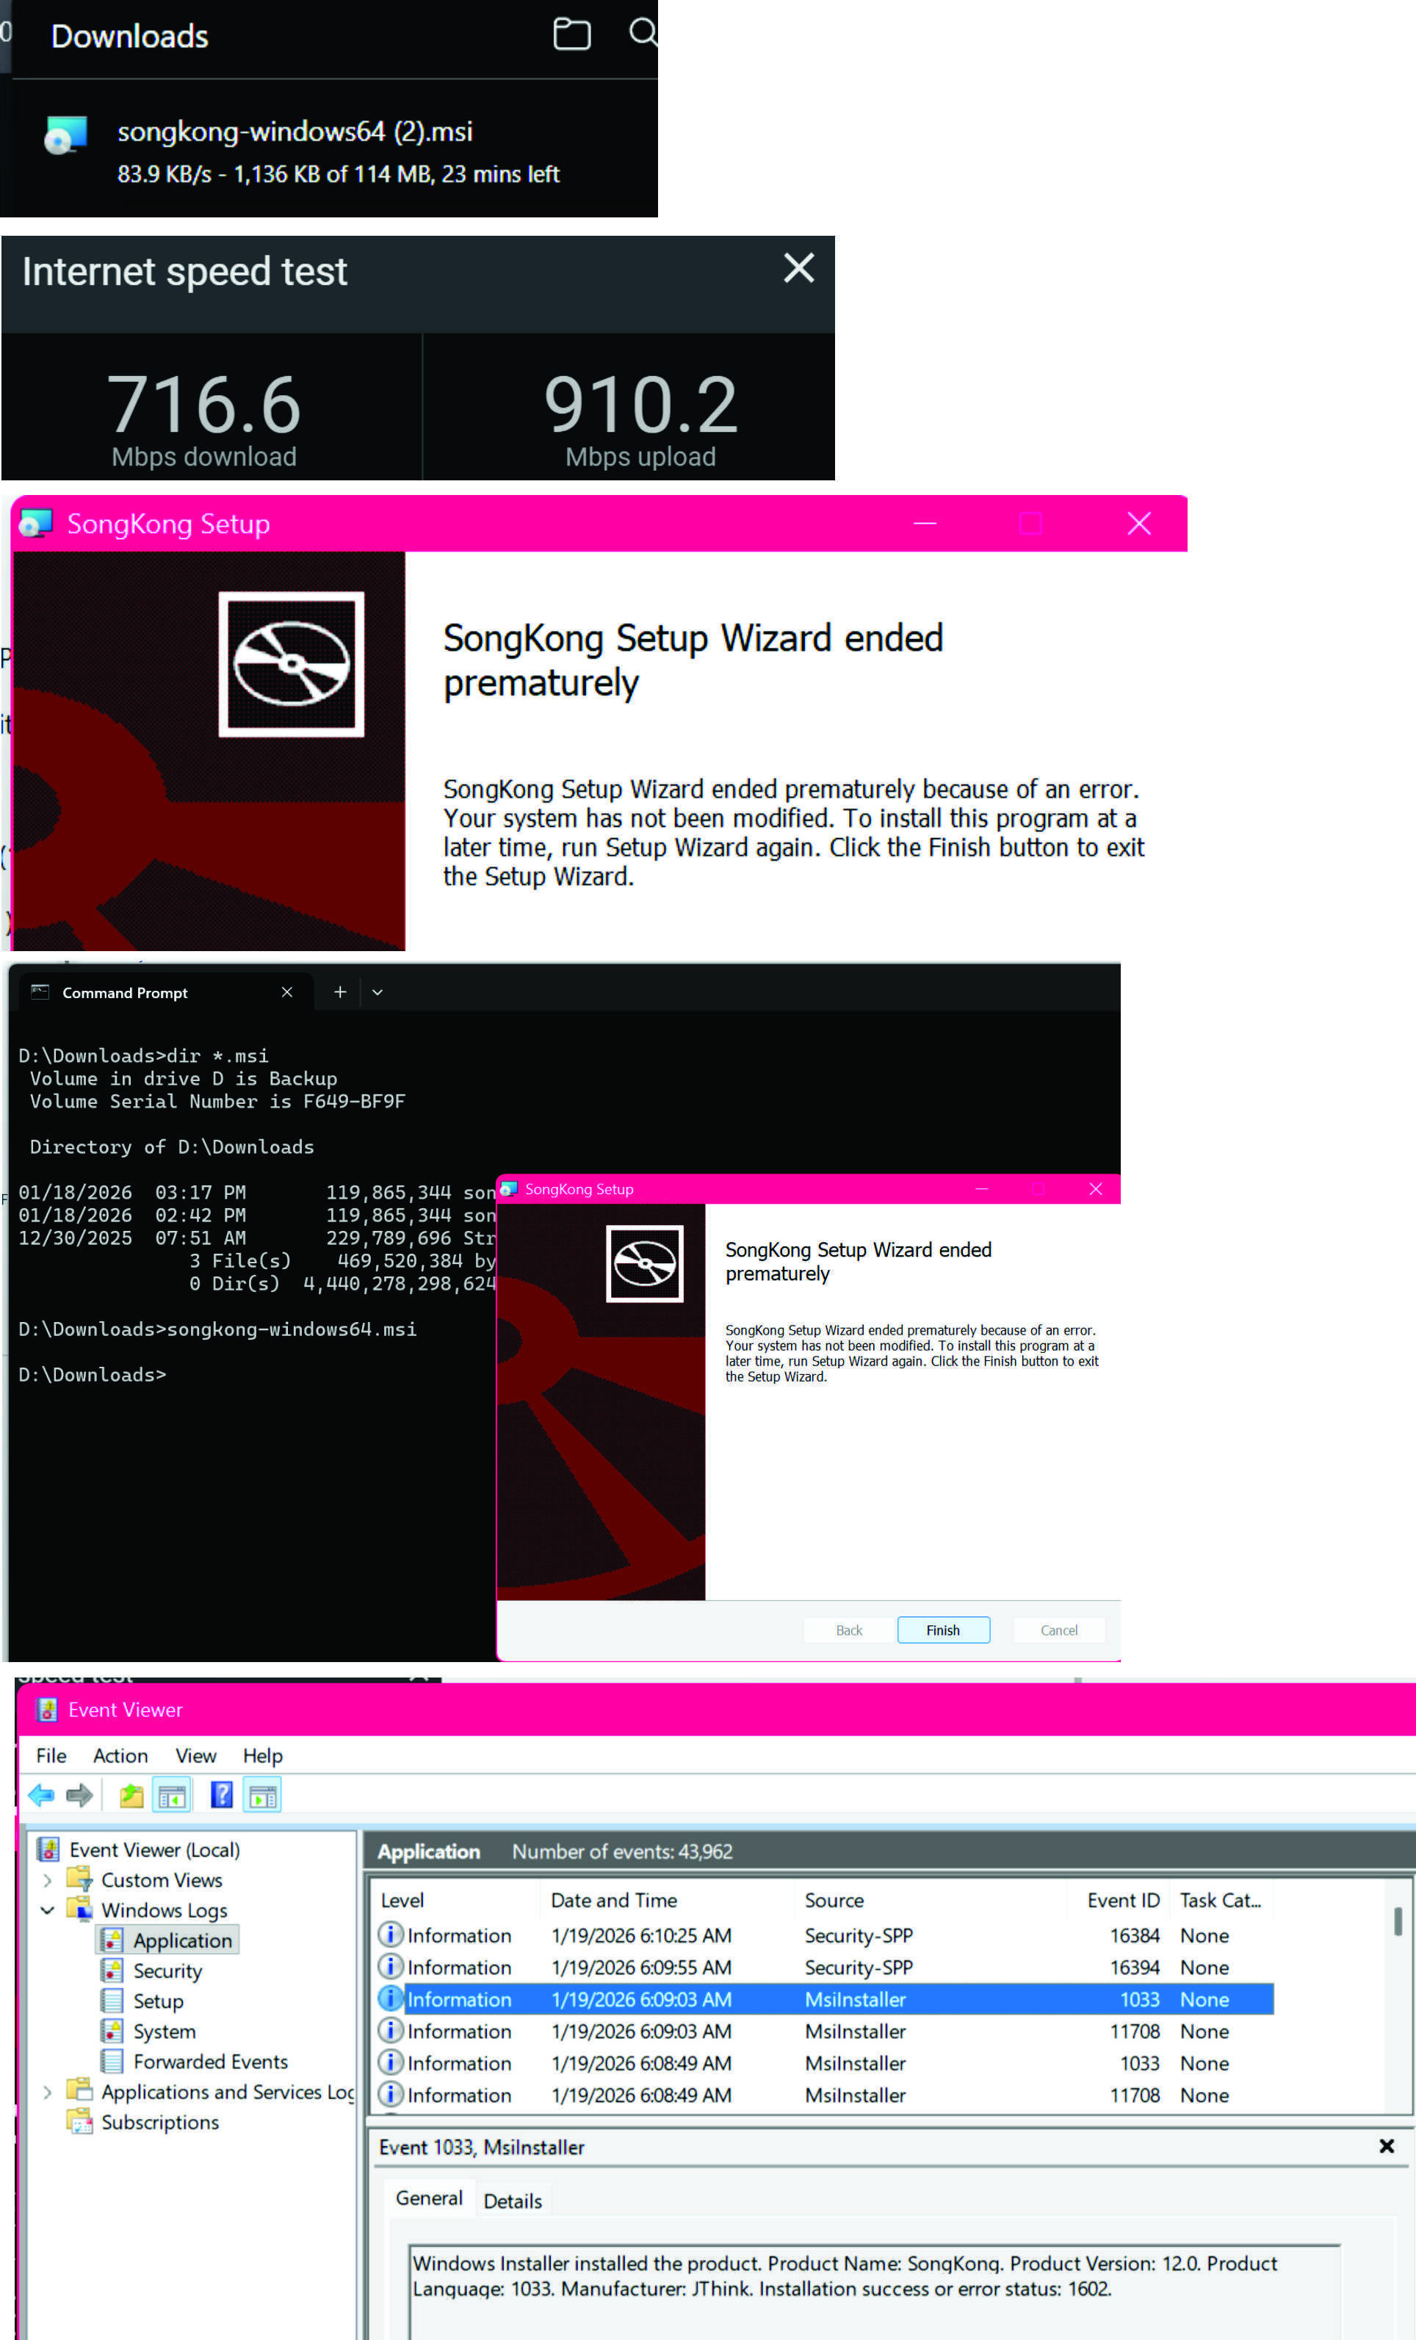Open downloads folder icon in Downloads panel

571,35
